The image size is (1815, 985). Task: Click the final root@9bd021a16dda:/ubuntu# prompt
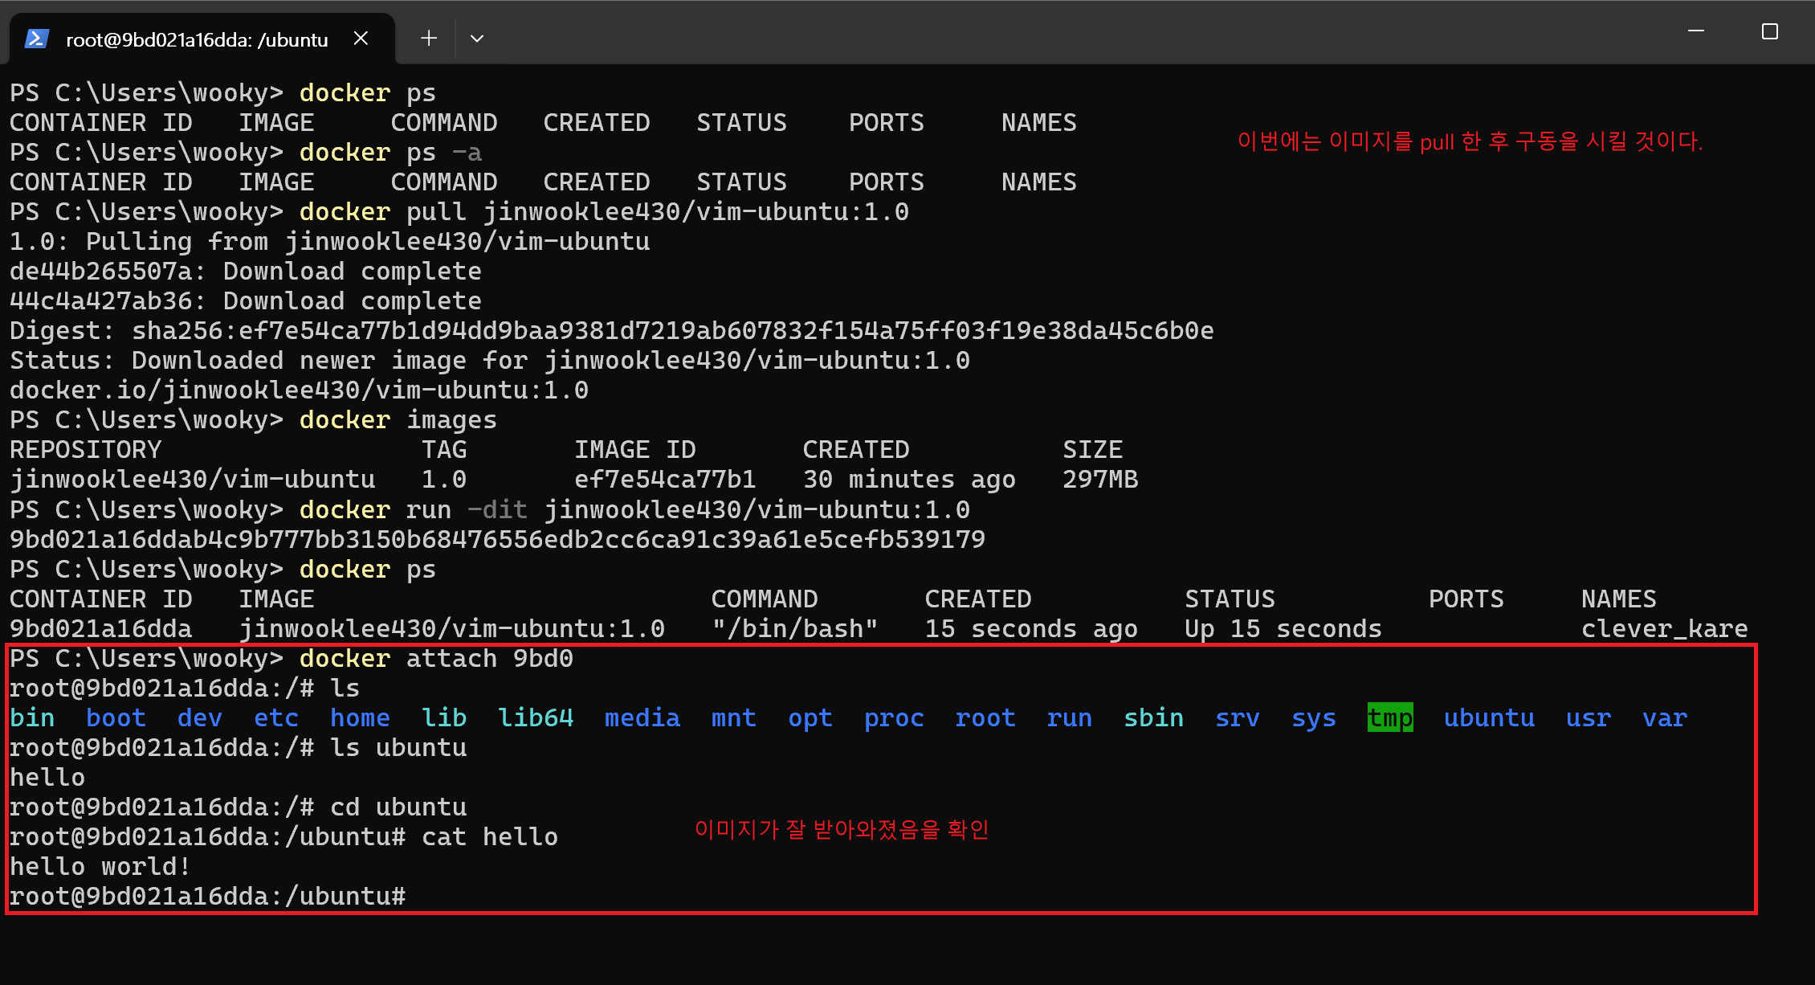(x=207, y=897)
